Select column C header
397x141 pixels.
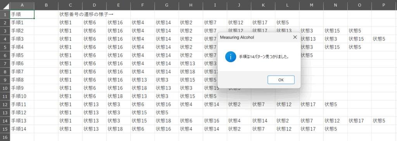70,5
